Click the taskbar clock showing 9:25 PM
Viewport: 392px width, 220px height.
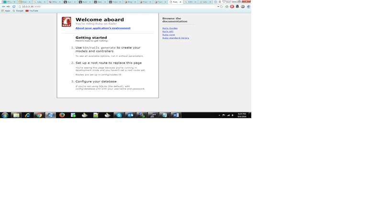click(x=242, y=115)
